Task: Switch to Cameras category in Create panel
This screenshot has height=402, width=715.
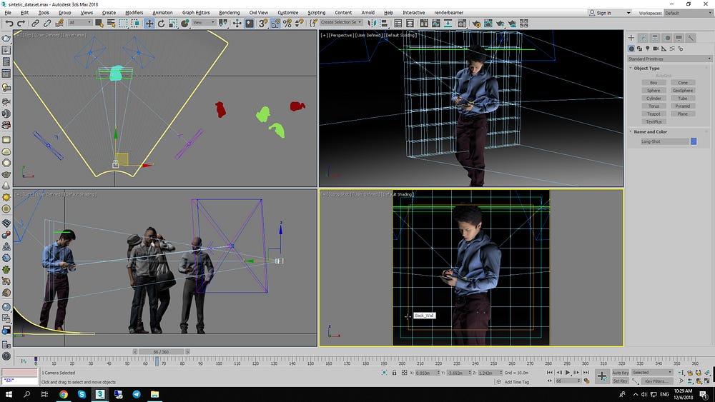Action: [x=657, y=49]
